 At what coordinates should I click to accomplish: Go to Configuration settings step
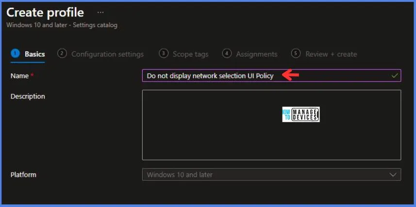[x=100, y=54]
